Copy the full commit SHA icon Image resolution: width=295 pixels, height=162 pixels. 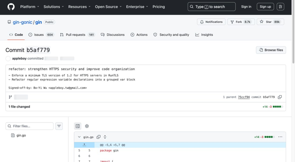pos(280,97)
